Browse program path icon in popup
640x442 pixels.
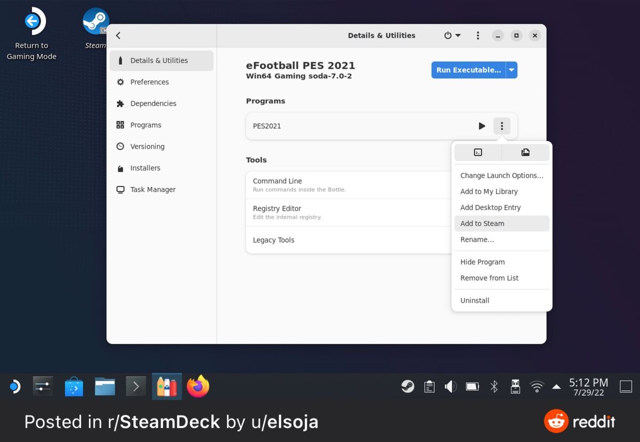[x=525, y=152]
